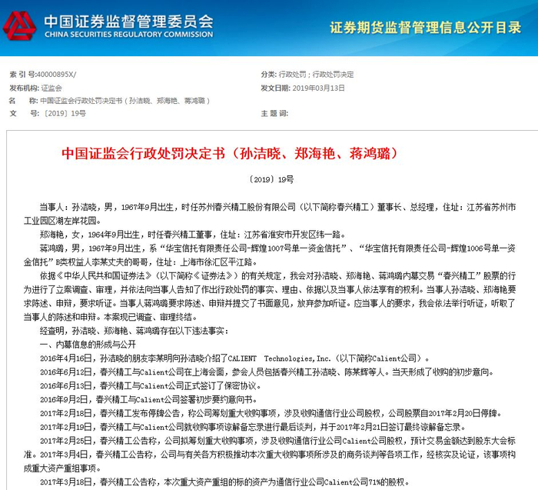The image size is (538, 490).
Task: Click the 名称 field document name
Action: click(125, 101)
